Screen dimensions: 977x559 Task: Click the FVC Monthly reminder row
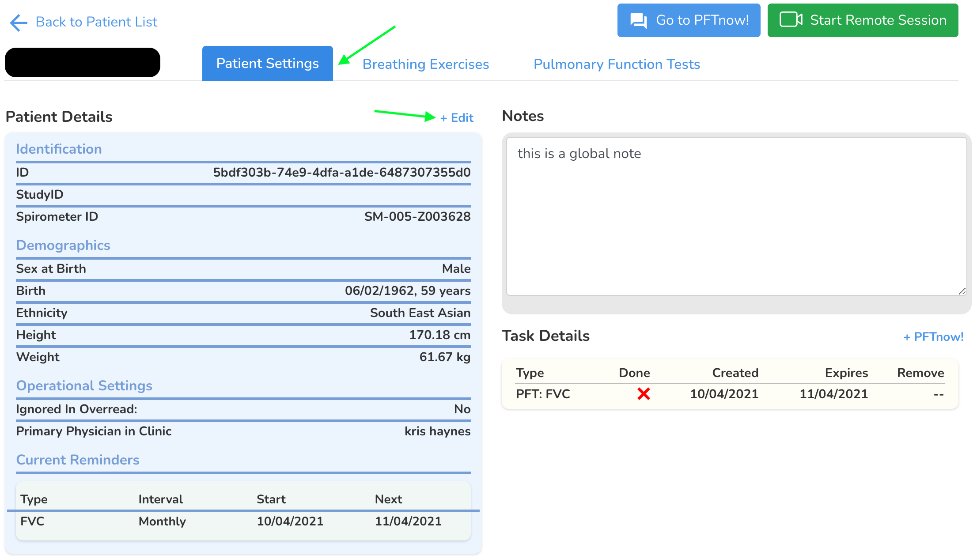click(243, 521)
